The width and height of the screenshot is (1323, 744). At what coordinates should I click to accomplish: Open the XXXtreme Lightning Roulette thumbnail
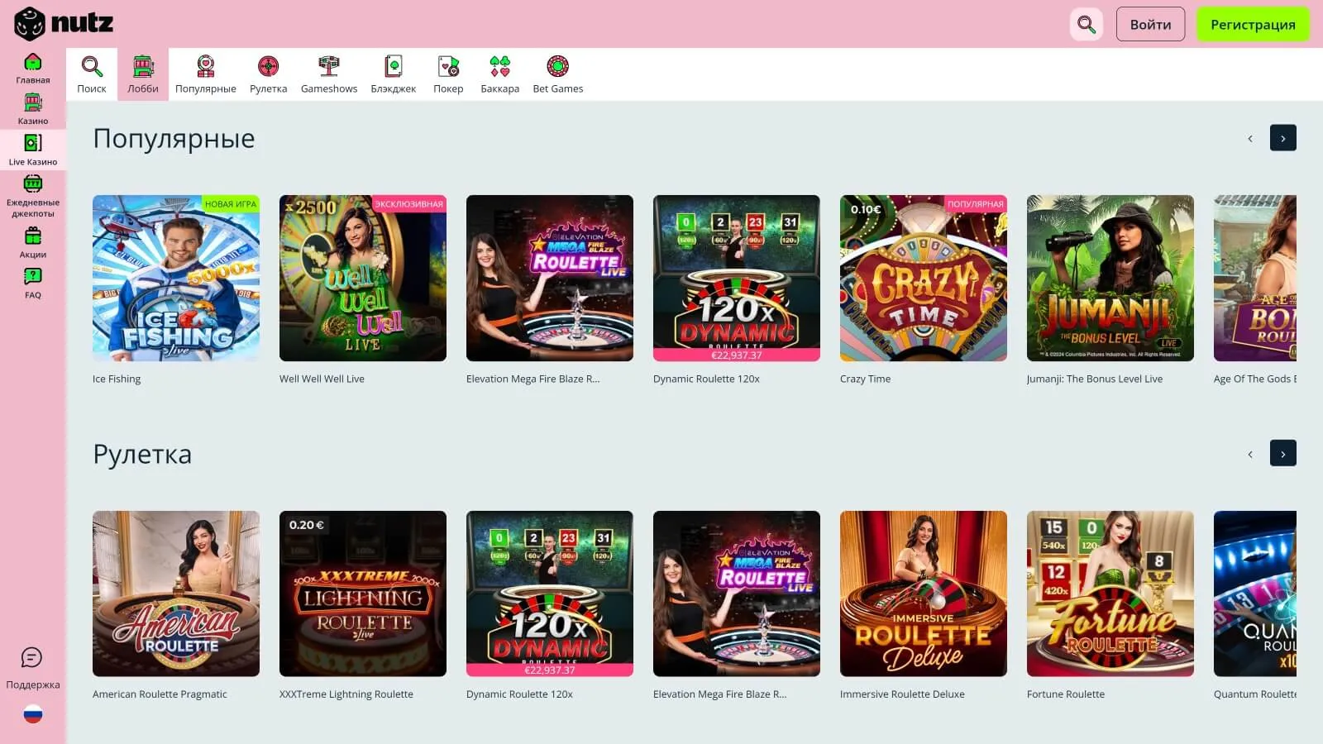point(363,594)
